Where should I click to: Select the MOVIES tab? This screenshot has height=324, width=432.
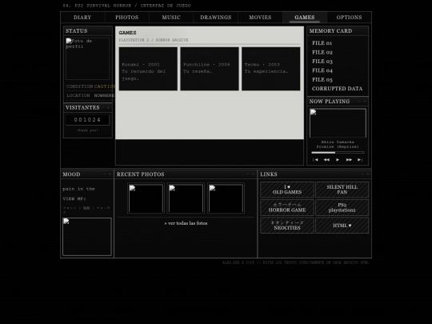tap(260, 18)
